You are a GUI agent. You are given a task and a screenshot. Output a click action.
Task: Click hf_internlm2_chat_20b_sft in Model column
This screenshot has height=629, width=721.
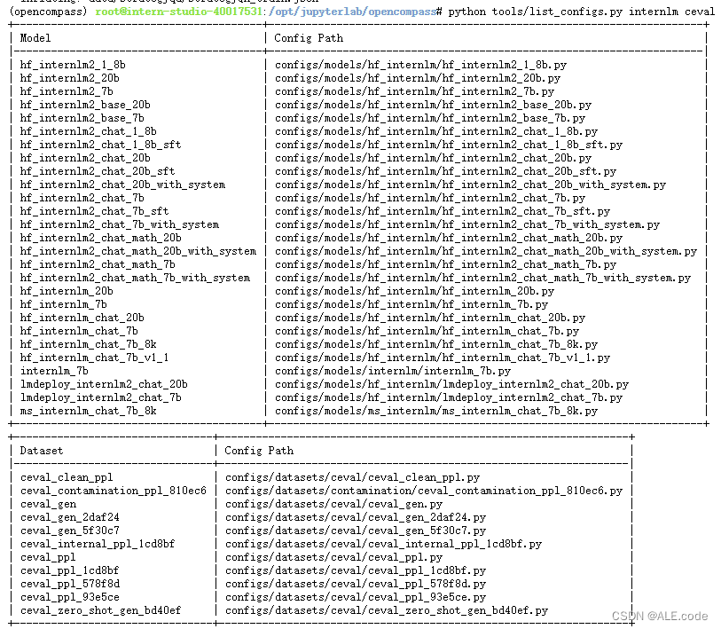pos(98,171)
